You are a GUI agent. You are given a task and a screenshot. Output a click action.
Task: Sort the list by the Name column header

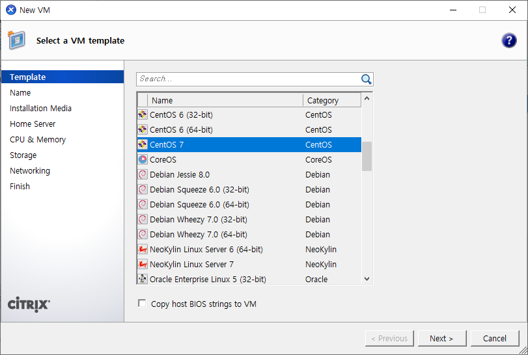point(225,101)
